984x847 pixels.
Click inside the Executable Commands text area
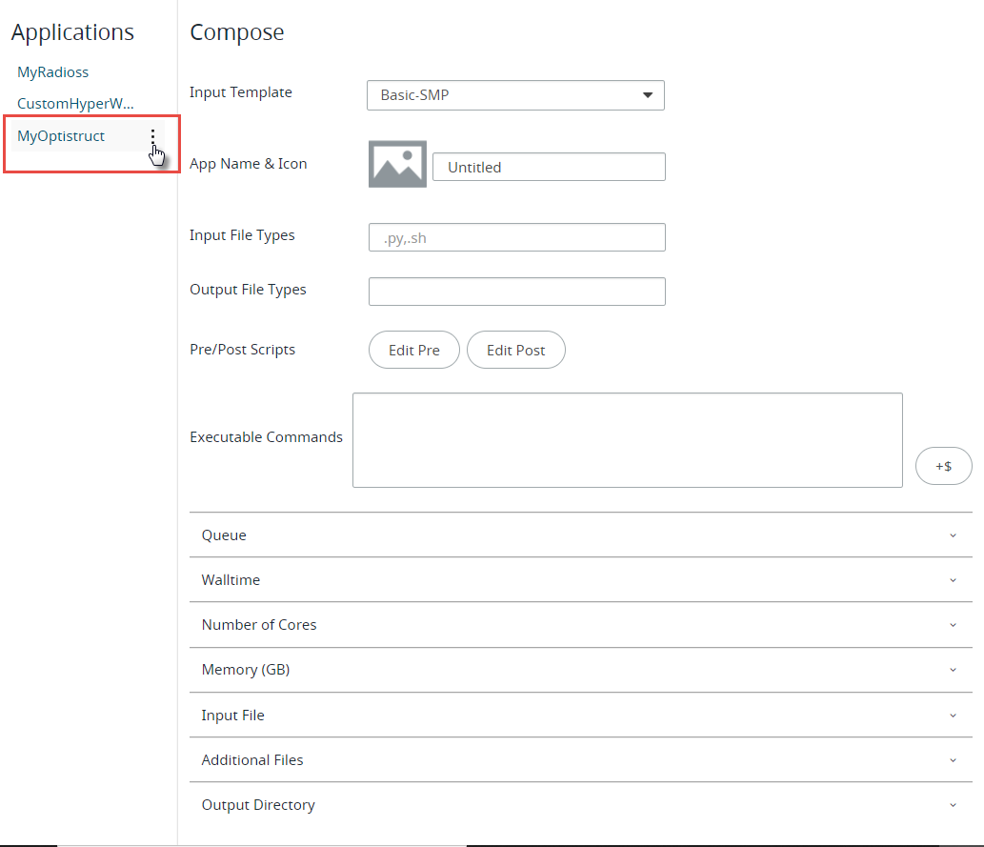tap(628, 440)
